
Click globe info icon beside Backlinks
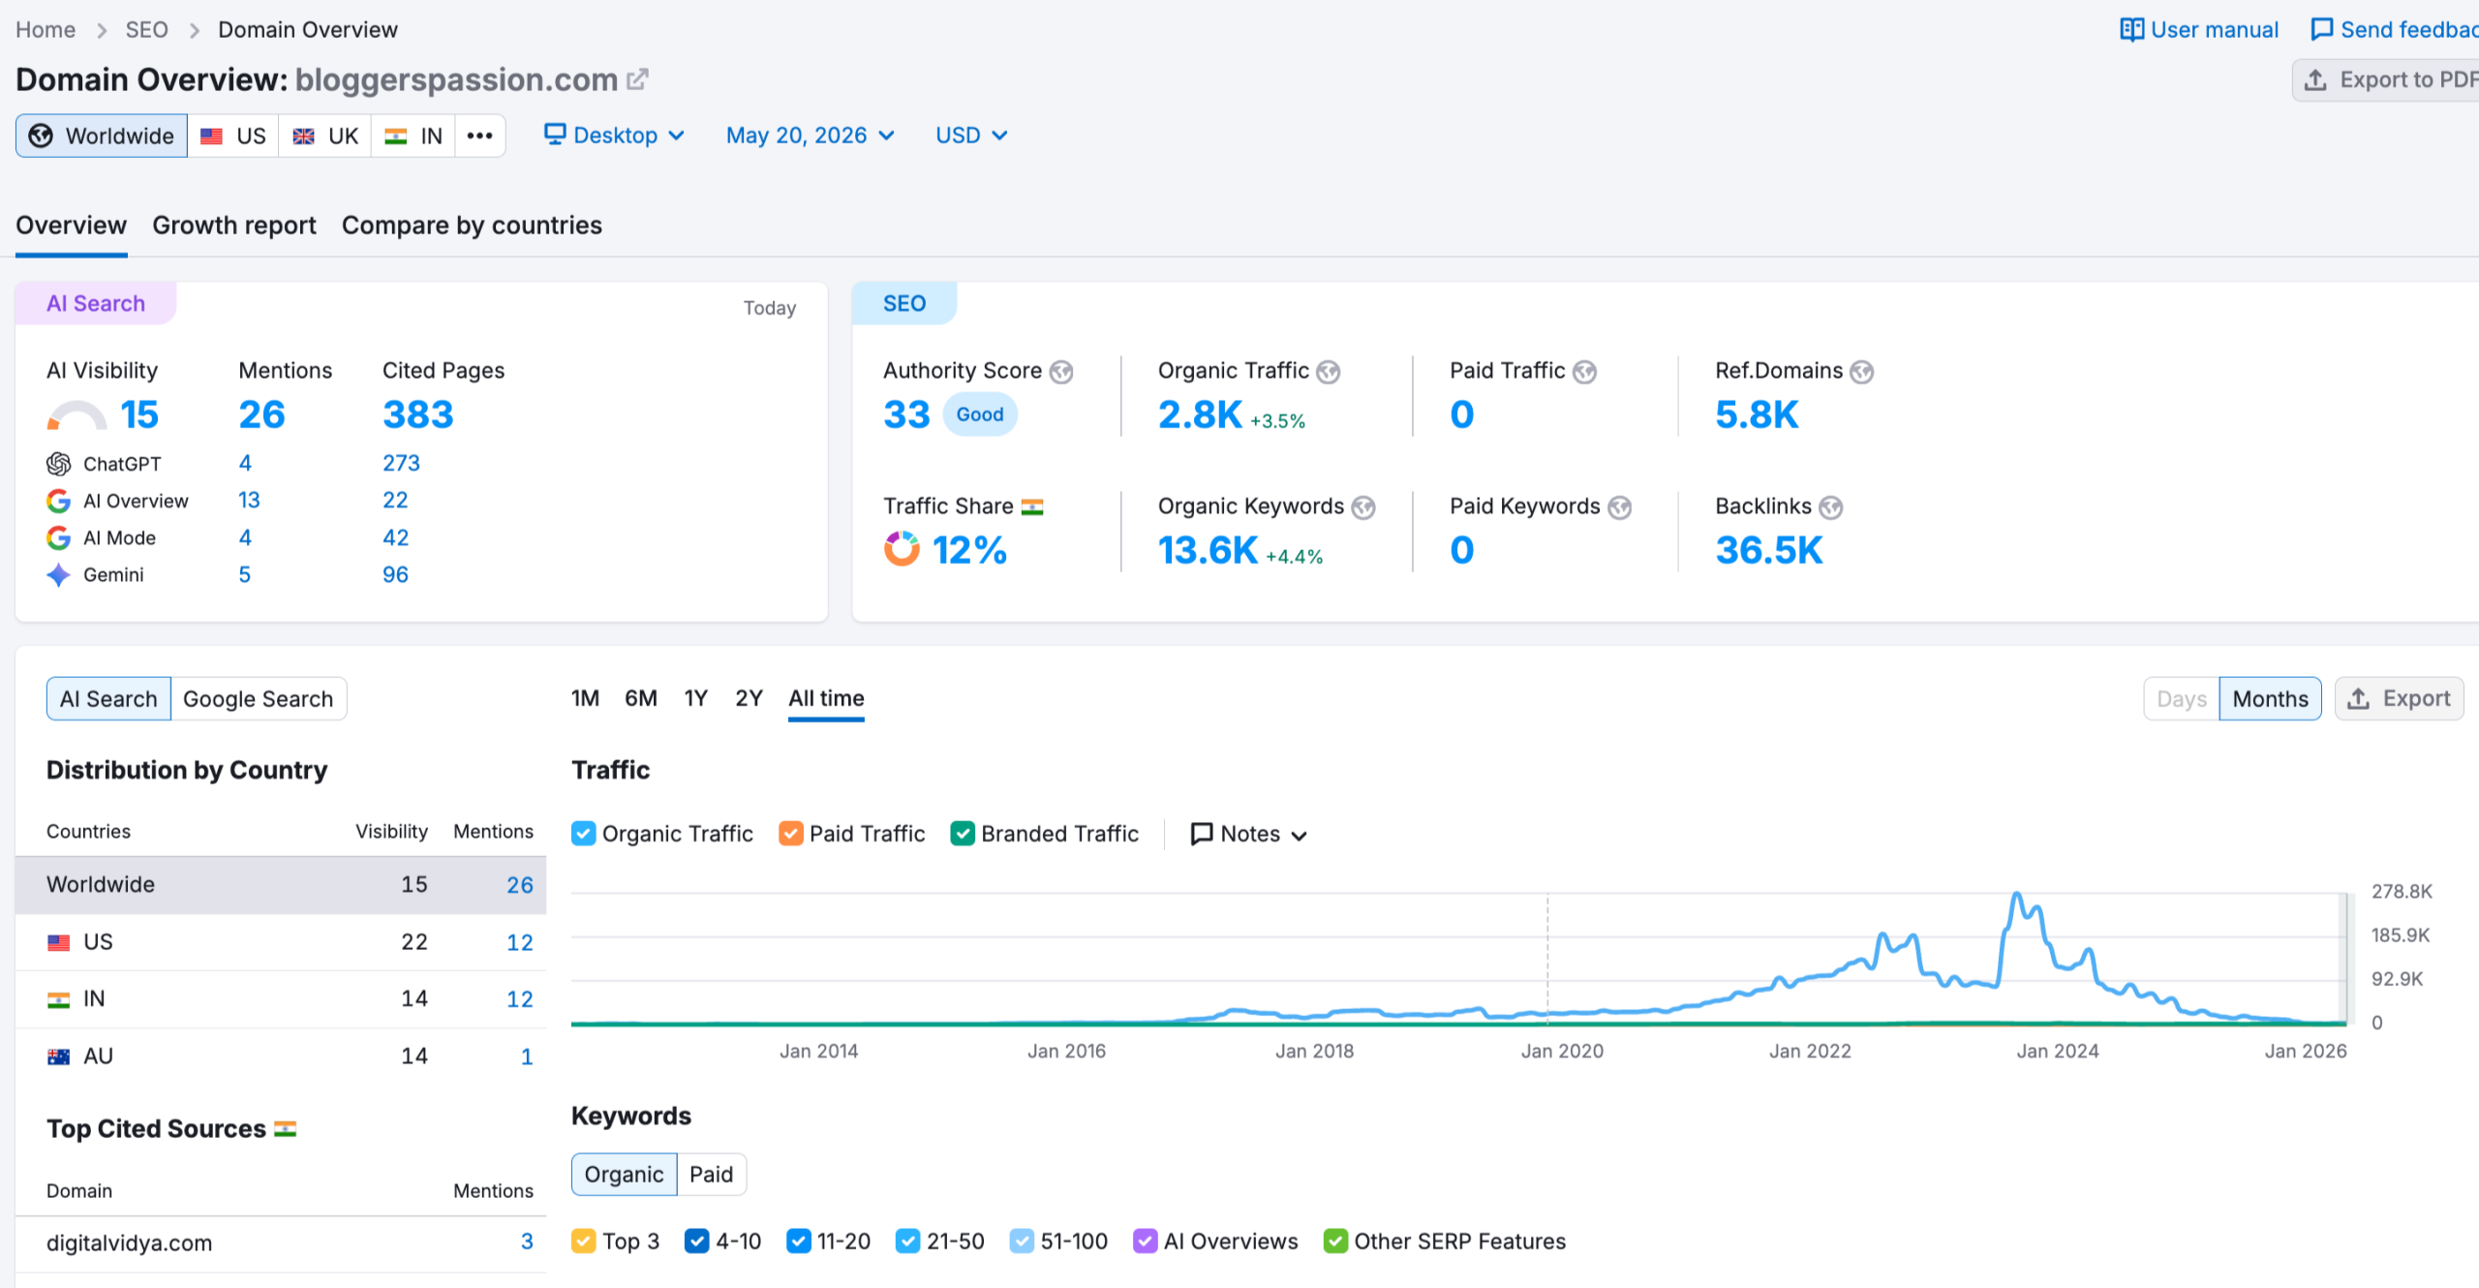click(1830, 507)
